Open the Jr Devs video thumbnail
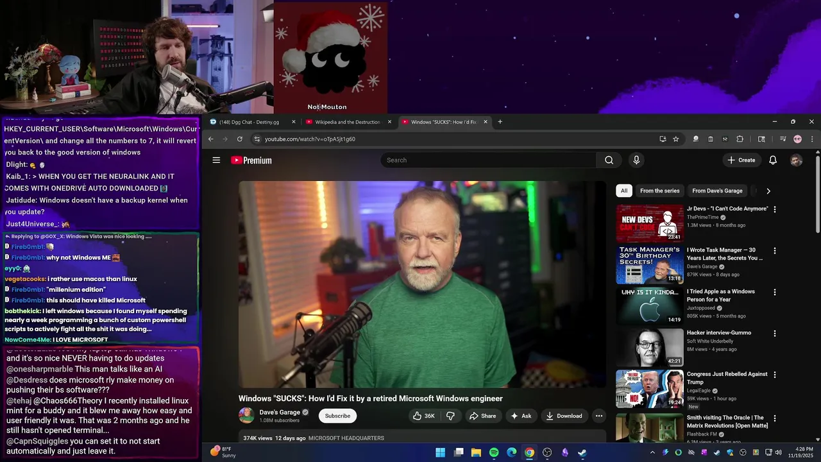The height and width of the screenshot is (462, 821). pos(650,223)
